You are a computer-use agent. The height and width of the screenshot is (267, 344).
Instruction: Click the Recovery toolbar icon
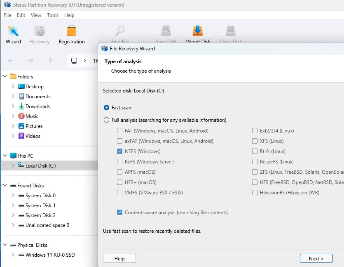pos(40,31)
